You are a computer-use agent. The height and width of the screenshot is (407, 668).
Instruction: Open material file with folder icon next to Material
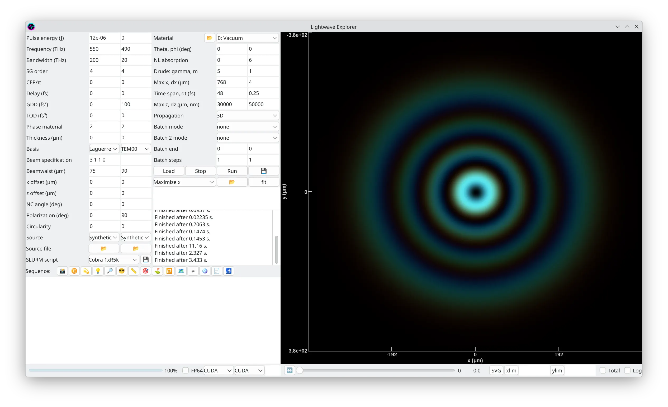pos(209,38)
